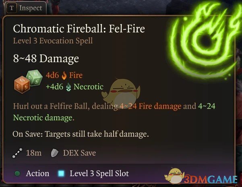Image resolution: width=242 pixels, height=187 pixels.
Task: Click the T key icon on Inspect
Action: point(12,8)
